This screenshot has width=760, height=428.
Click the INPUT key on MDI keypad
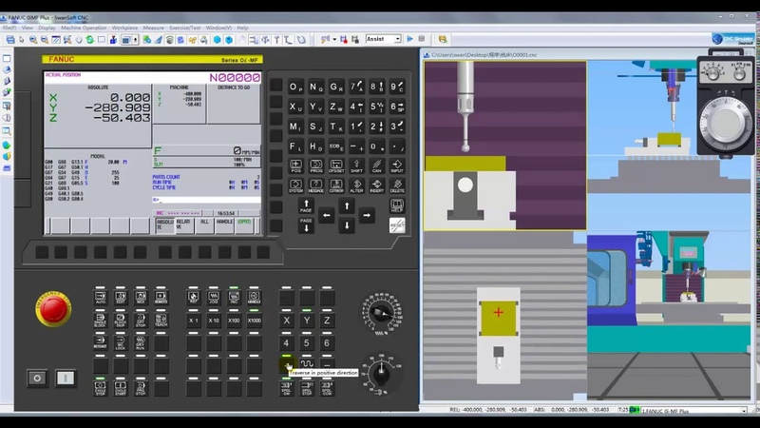(397, 165)
